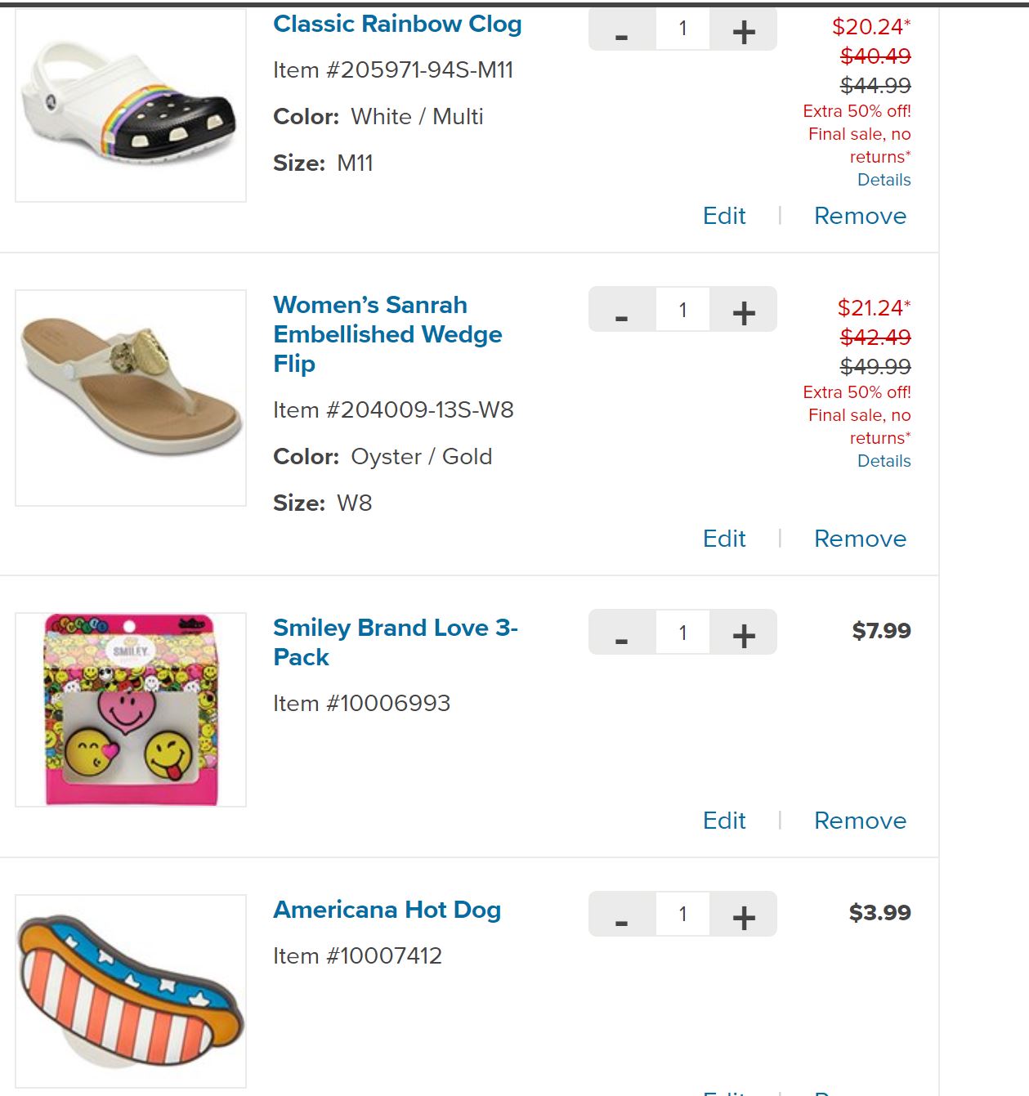Increase quantity of Classic Rainbow Clog
The image size is (1029, 1096).
tap(743, 31)
